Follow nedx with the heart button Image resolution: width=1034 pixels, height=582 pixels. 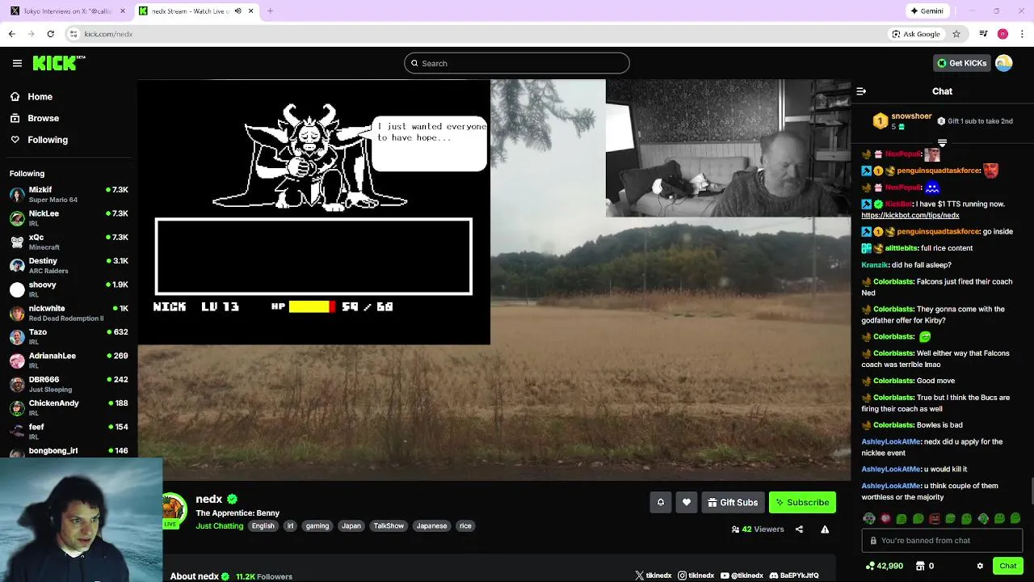coord(687,502)
